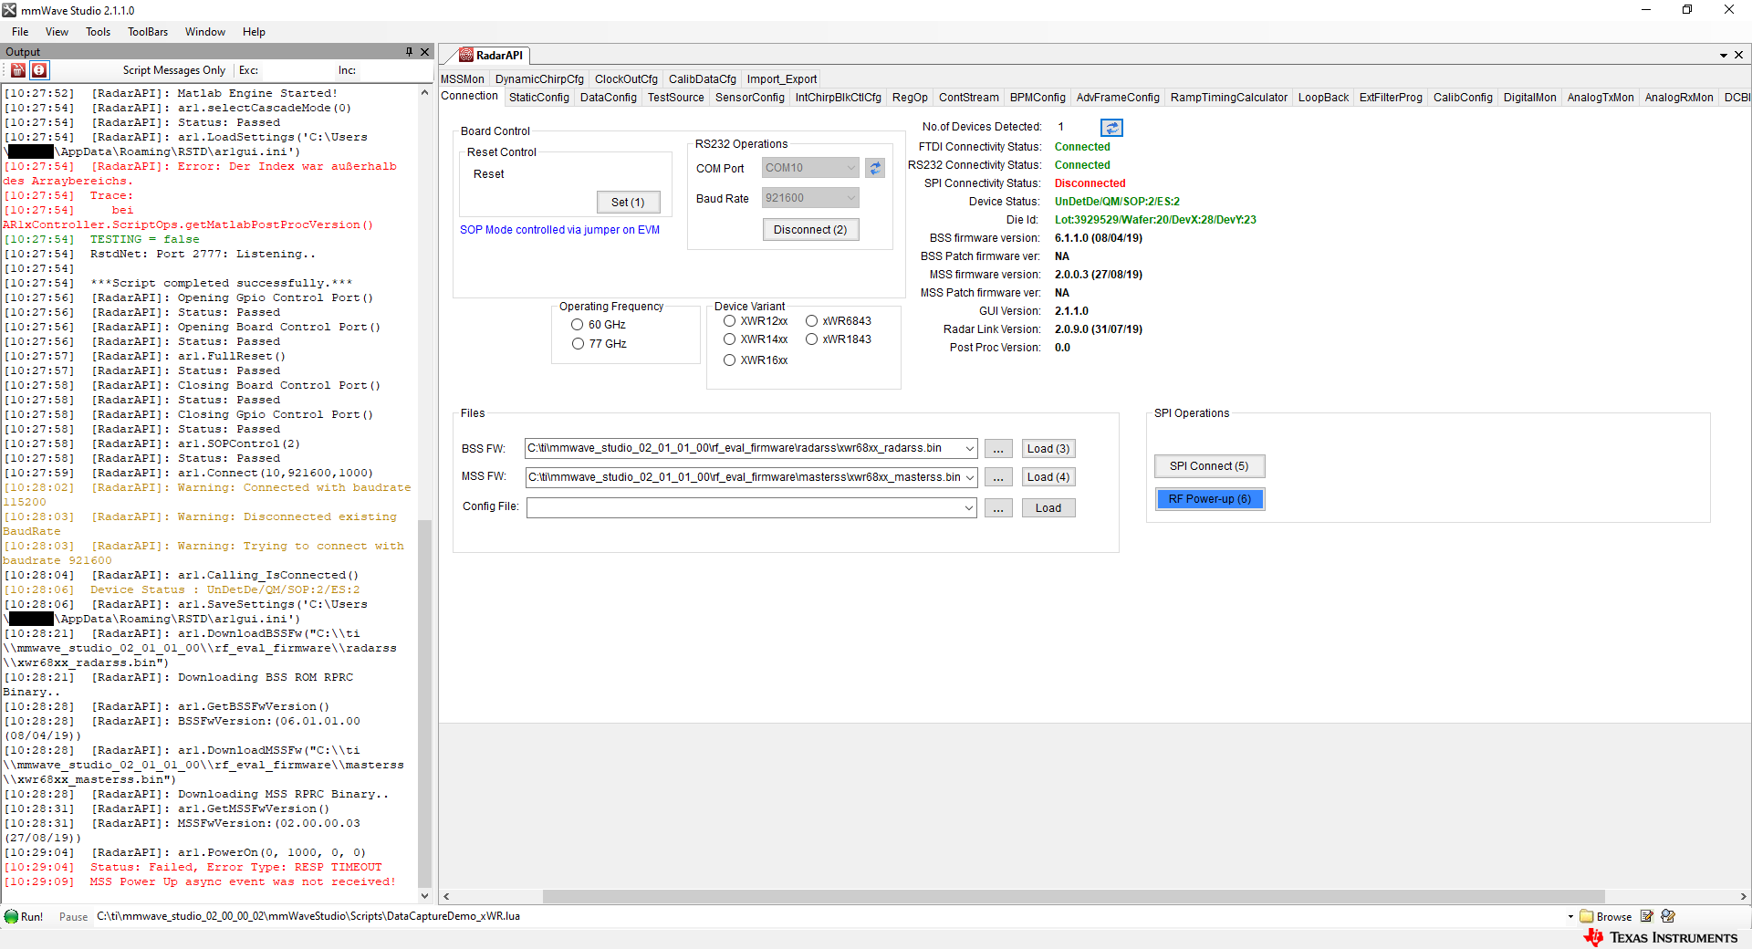Screen dimensions: 1752x949
Task: Select the 60 GHz operating frequency
Action: (x=578, y=325)
